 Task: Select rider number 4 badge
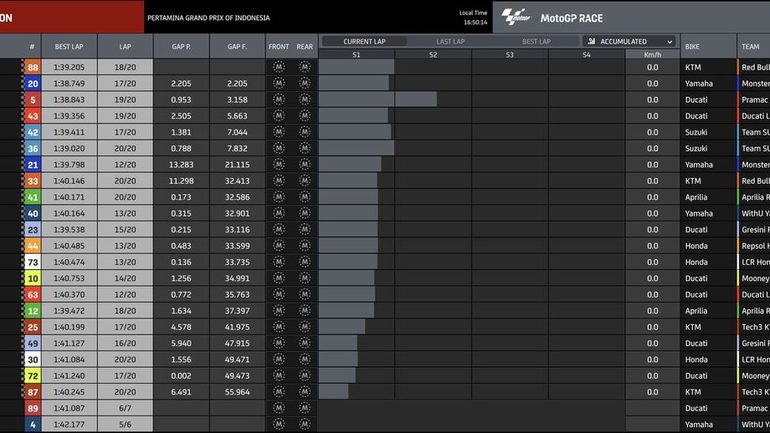33,424
